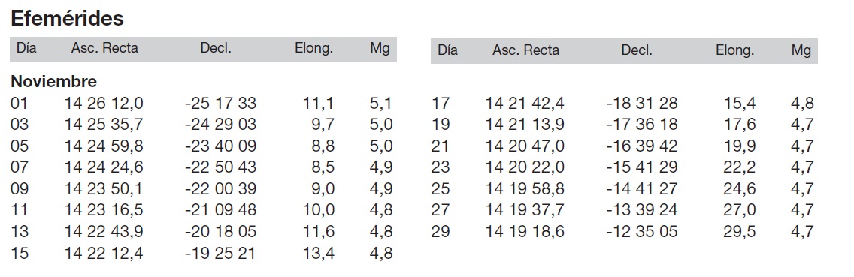Select right ascension value 14 26 12,0

104,104
